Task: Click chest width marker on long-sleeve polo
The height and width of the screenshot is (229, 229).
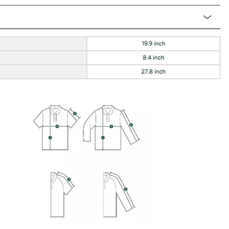Action: click(111, 126)
